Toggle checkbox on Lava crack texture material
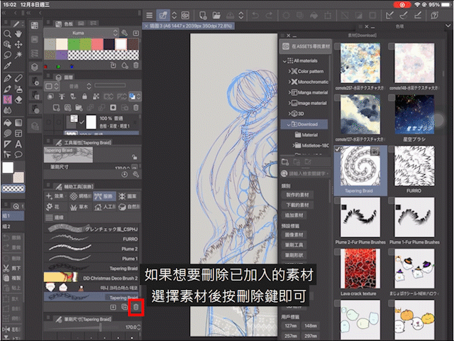This screenshot has height=341, width=454. (x=338, y=252)
